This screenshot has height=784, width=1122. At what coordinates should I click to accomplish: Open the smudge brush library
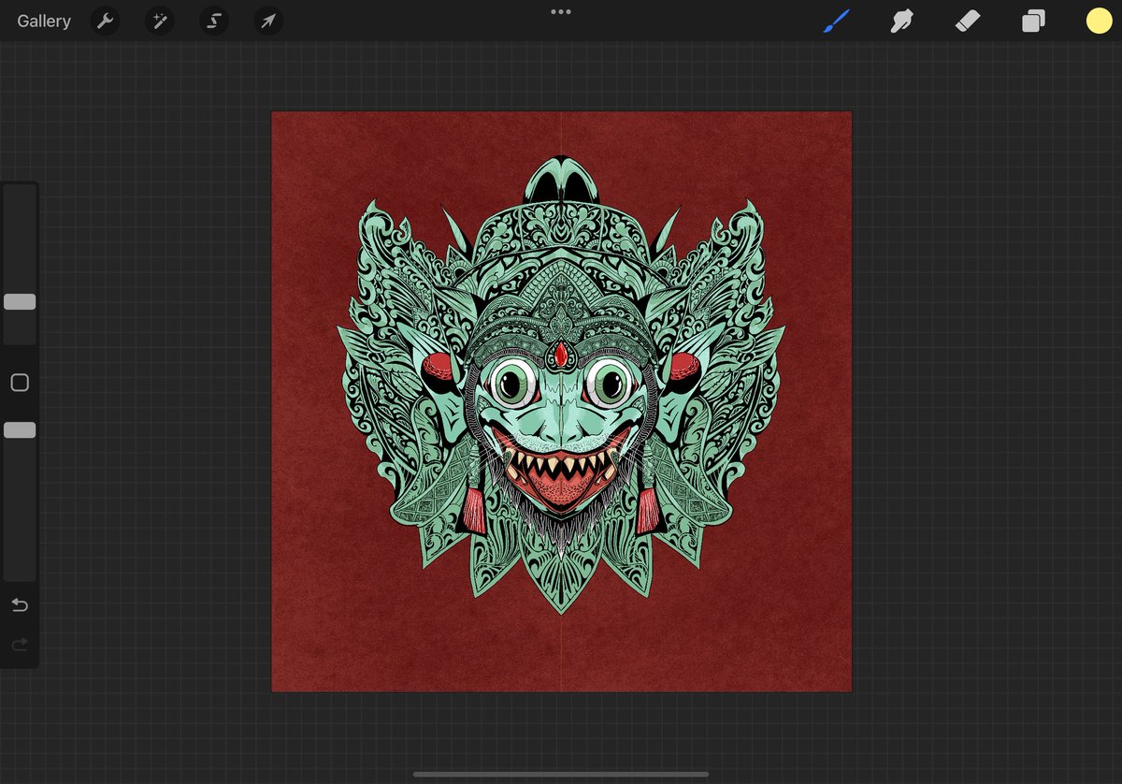tap(900, 21)
